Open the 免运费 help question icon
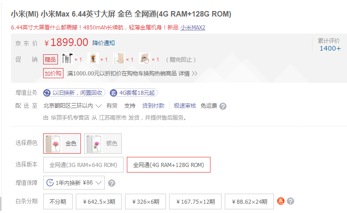347x213 pixels. click(223, 106)
